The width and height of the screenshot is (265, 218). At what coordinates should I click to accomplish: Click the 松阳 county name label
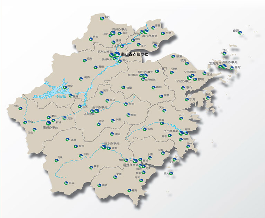82,146
